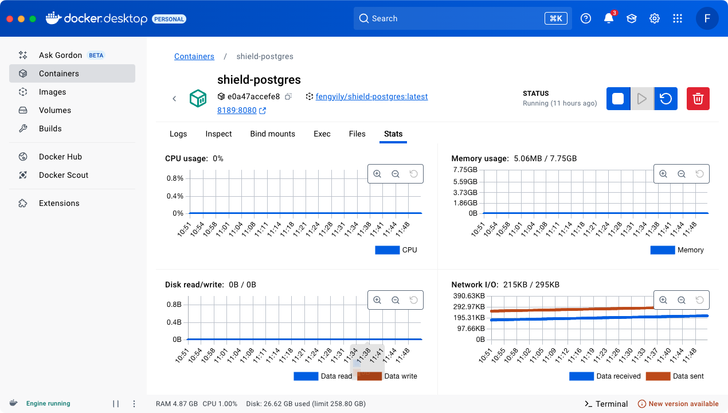The height and width of the screenshot is (413, 728).
Task: Reset zoom on Memory usage chart
Action: coord(700,174)
